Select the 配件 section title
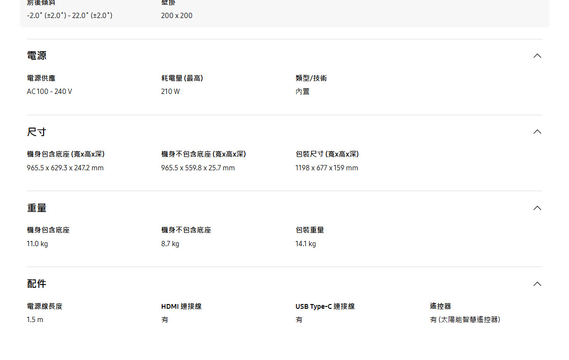The height and width of the screenshot is (360, 569). tap(37, 284)
